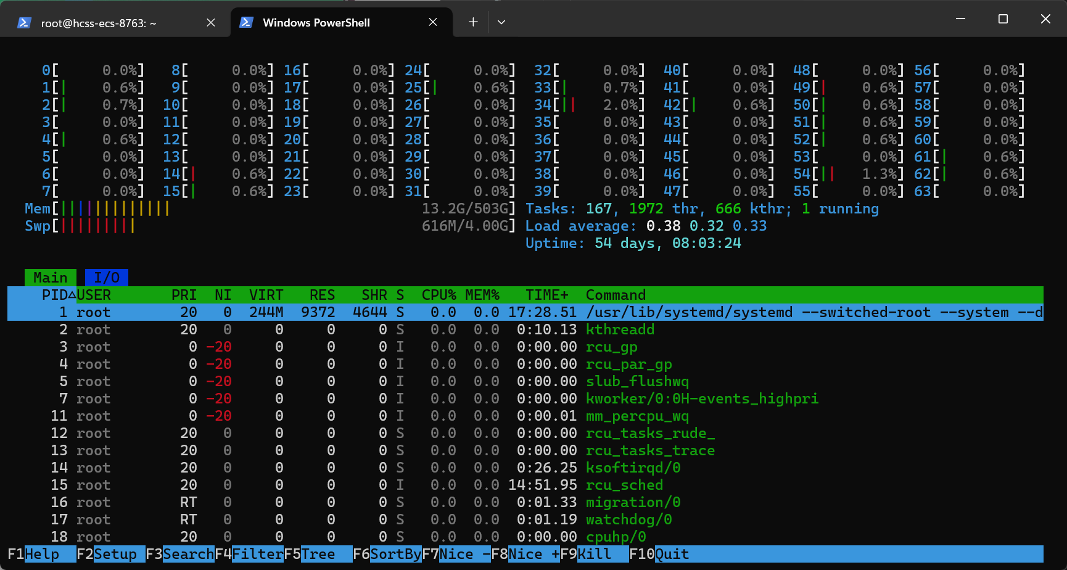The width and height of the screenshot is (1067, 570).
Task: Select the htop Main tab
Action: pyautogui.click(x=50, y=278)
